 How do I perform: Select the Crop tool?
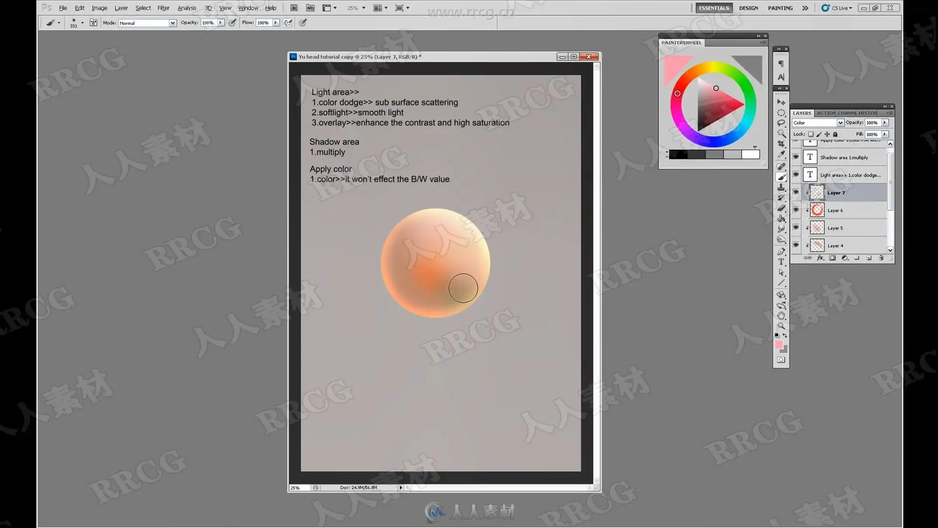pos(781,144)
